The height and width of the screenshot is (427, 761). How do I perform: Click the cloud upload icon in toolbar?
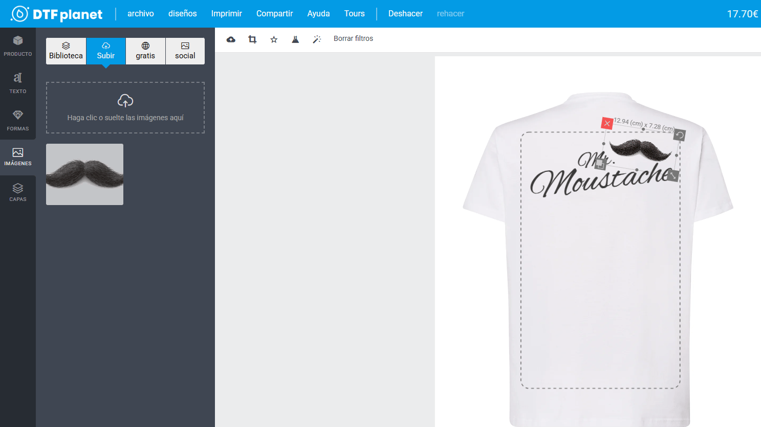pos(231,39)
